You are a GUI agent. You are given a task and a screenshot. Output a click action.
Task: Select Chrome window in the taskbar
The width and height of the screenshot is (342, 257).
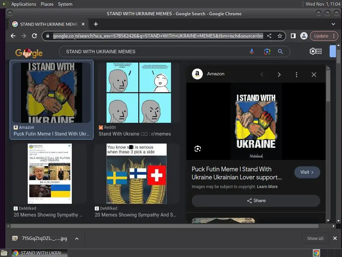click(x=39, y=253)
